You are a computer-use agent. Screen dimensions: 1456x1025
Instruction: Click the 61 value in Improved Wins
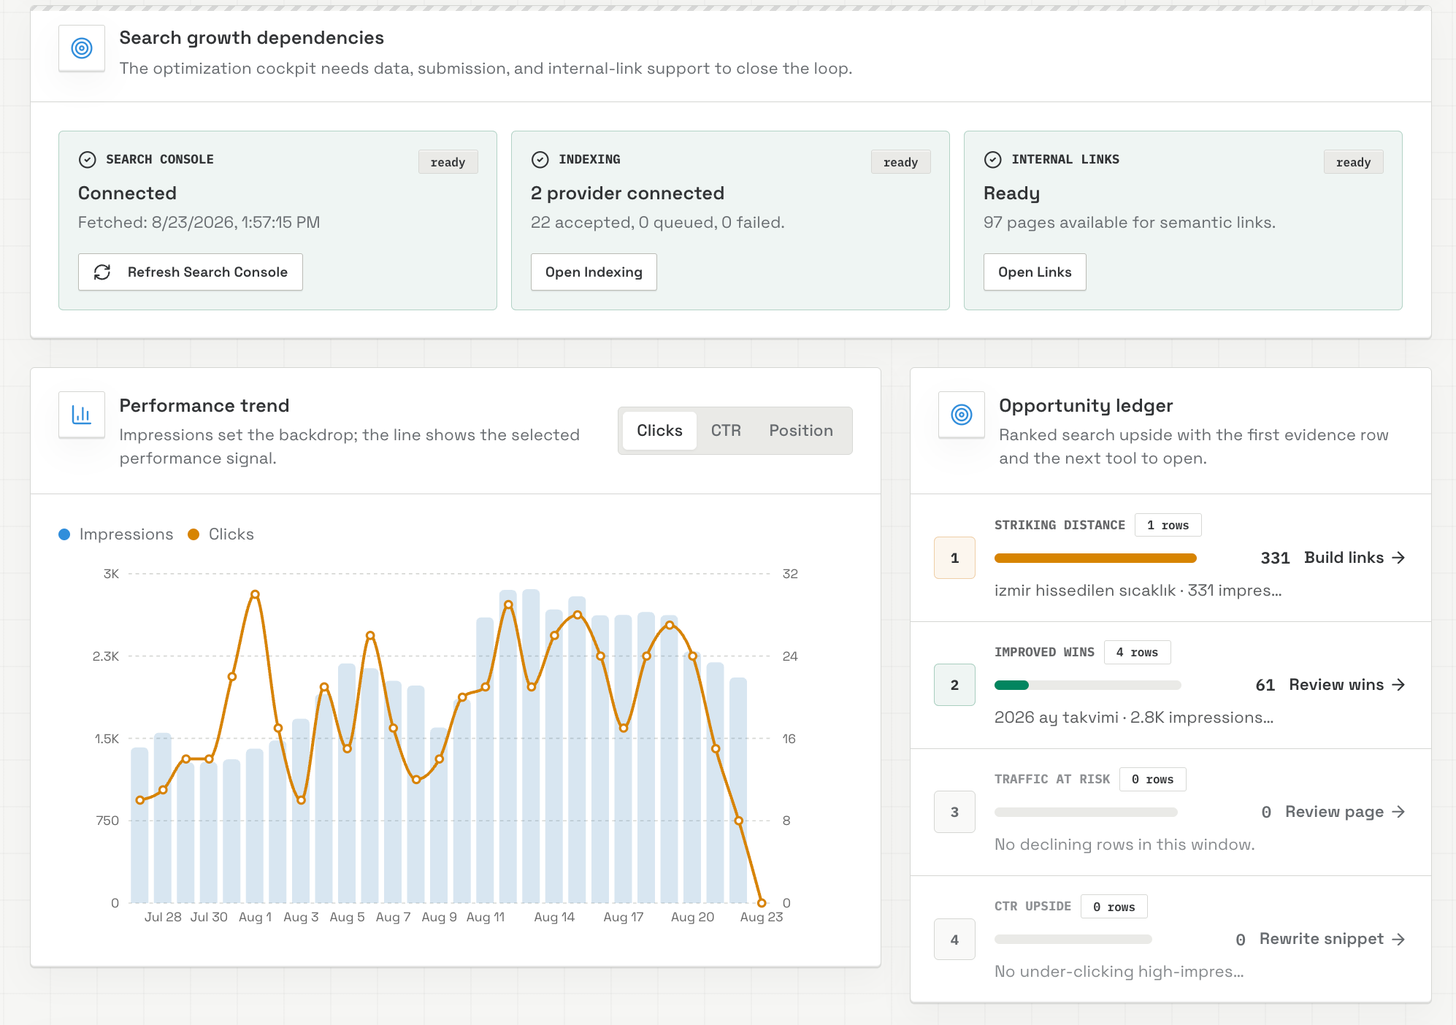pyautogui.click(x=1265, y=685)
